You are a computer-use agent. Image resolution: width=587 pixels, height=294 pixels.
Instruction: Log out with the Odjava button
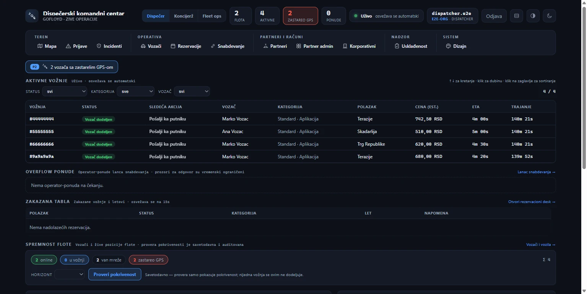pyautogui.click(x=494, y=16)
